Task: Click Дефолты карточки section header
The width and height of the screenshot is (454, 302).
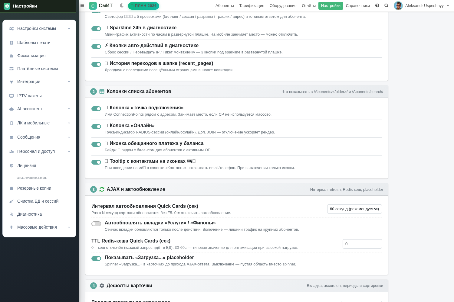Action: pos(237,286)
